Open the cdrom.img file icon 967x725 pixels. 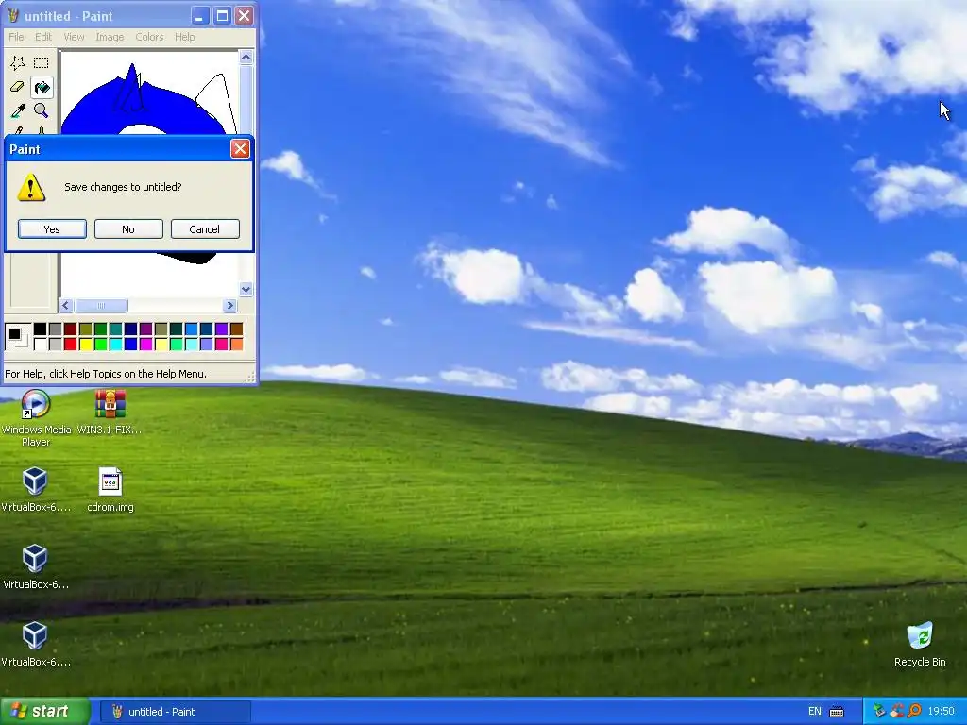click(x=110, y=490)
